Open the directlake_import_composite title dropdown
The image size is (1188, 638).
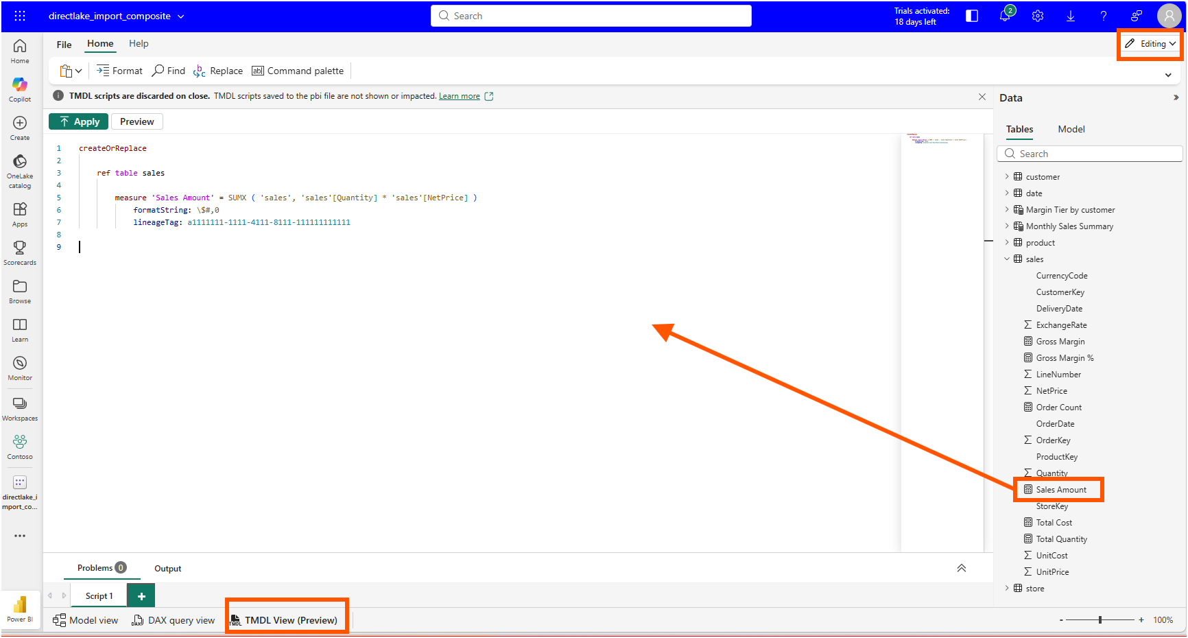181,16
